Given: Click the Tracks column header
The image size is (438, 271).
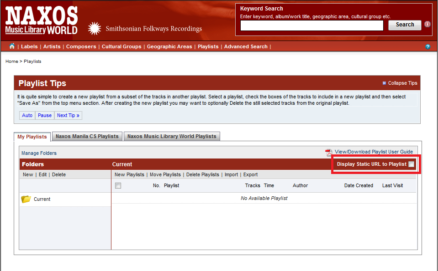Looking at the screenshot, I should (x=253, y=185).
